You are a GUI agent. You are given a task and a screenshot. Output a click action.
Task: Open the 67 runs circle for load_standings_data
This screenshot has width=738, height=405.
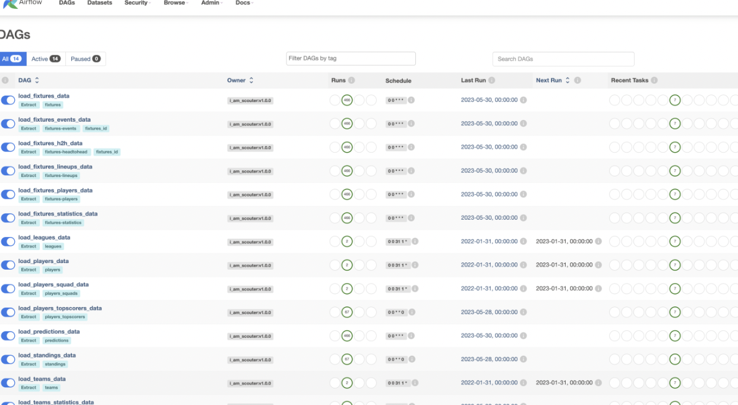coord(347,359)
